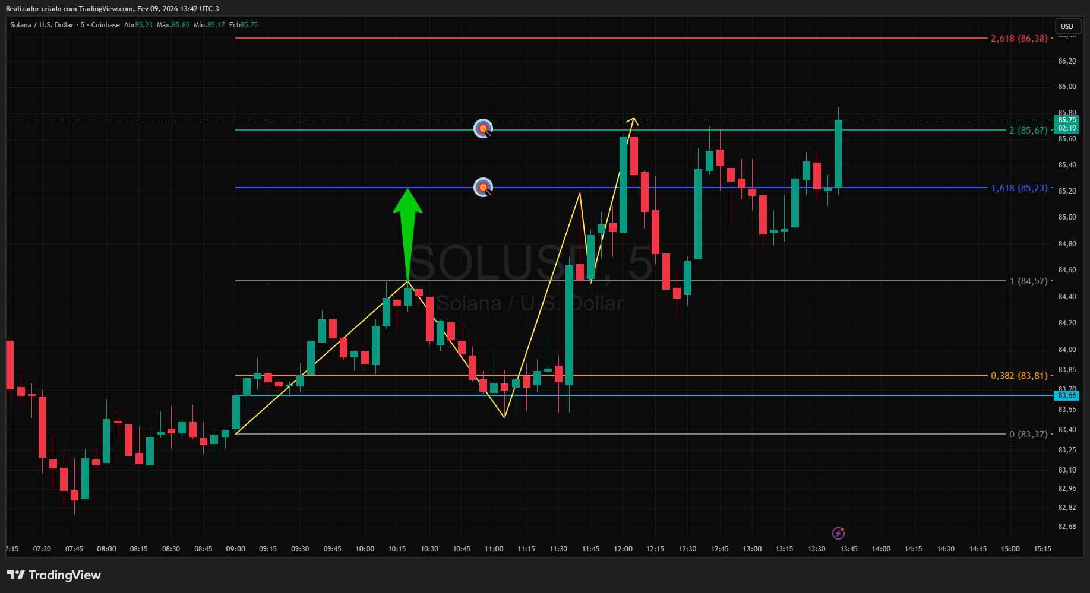Click the 84,80 price axis value
Image resolution: width=1090 pixels, height=593 pixels.
1067,244
